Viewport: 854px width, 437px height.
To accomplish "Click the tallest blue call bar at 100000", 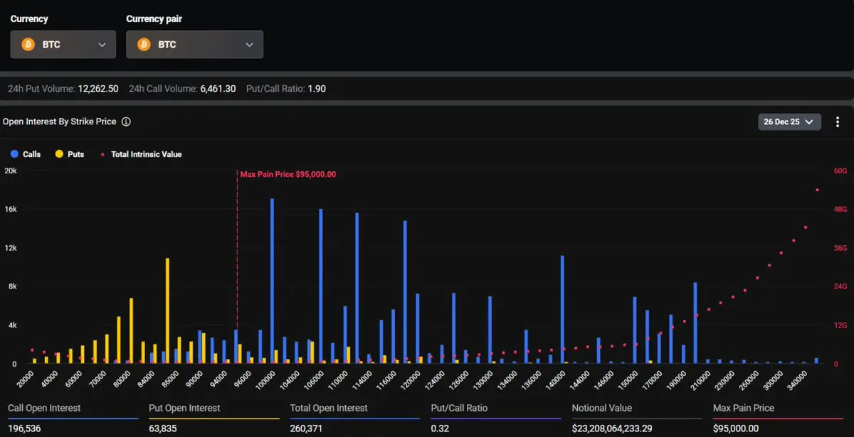I will (x=272, y=281).
